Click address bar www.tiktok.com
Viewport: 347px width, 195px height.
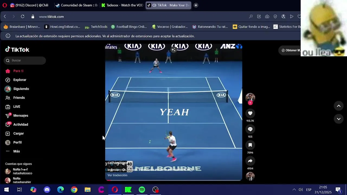pyautogui.click(x=52, y=17)
